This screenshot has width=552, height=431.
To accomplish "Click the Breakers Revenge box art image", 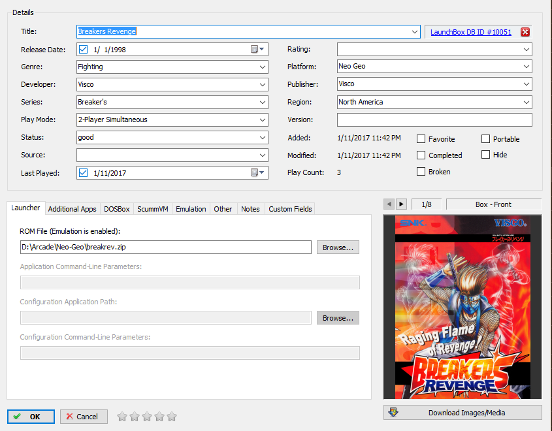I will (463, 307).
